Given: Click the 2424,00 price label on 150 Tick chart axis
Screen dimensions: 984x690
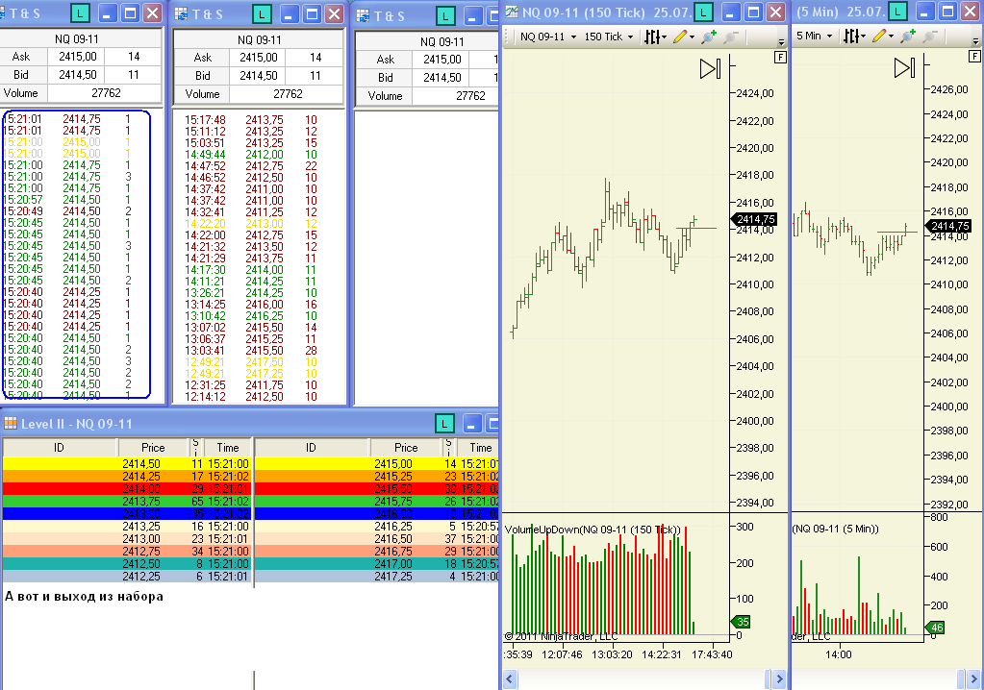Looking at the screenshot, I should pos(755,93).
